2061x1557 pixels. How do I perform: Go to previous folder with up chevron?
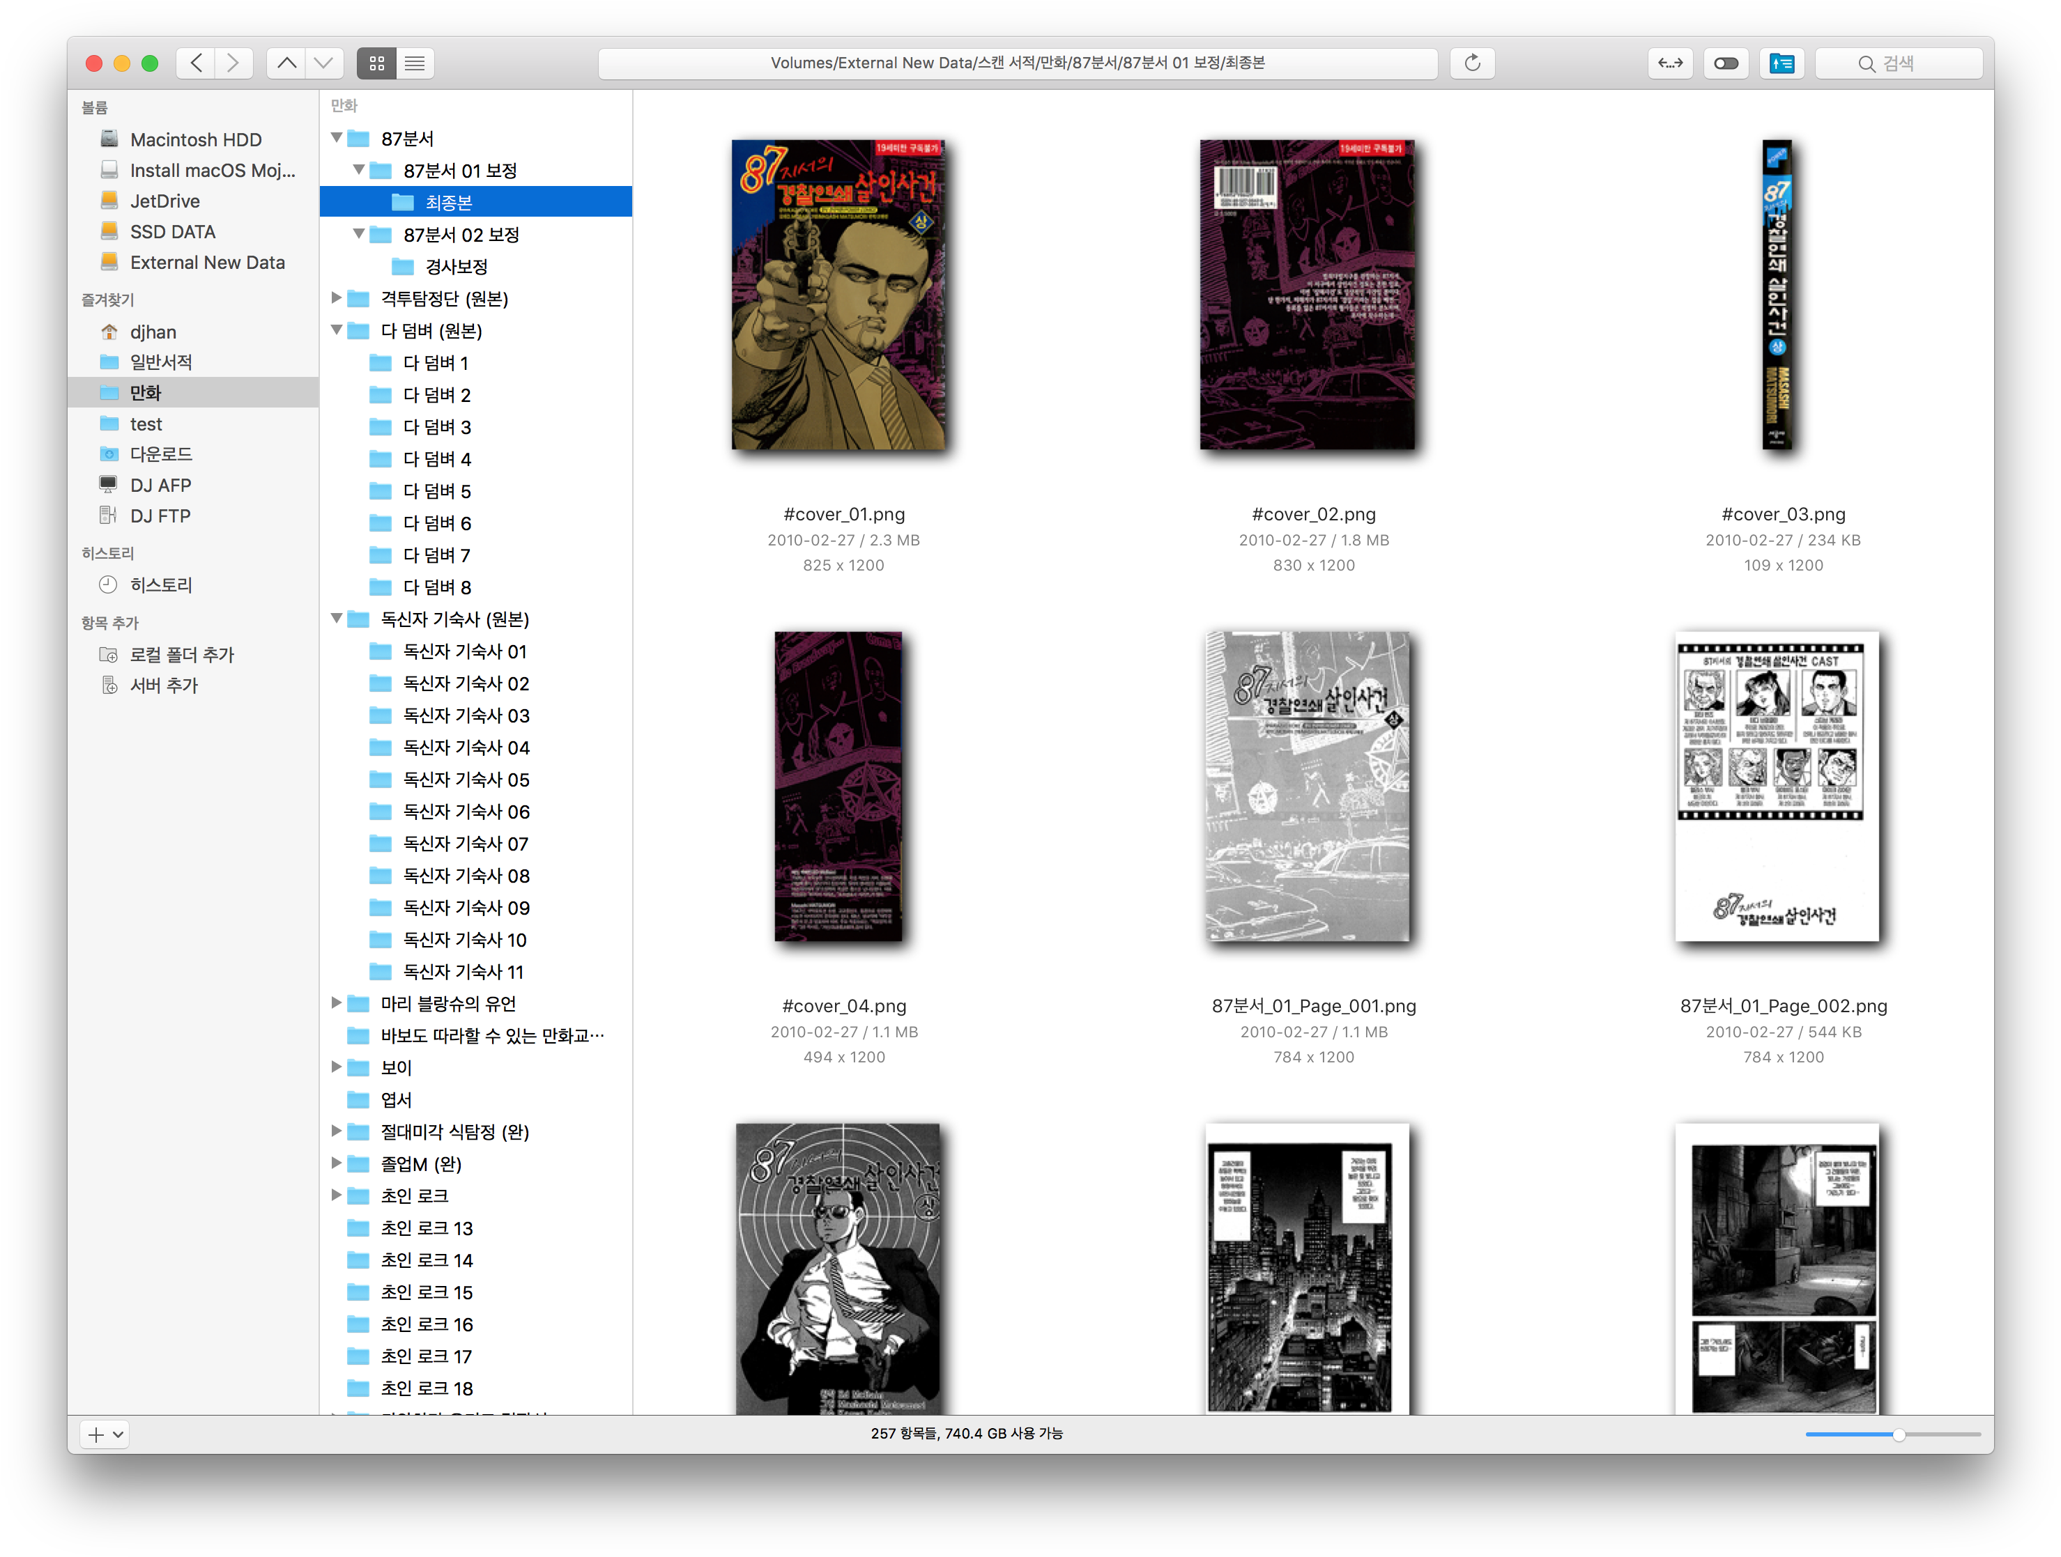coord(287,63)
